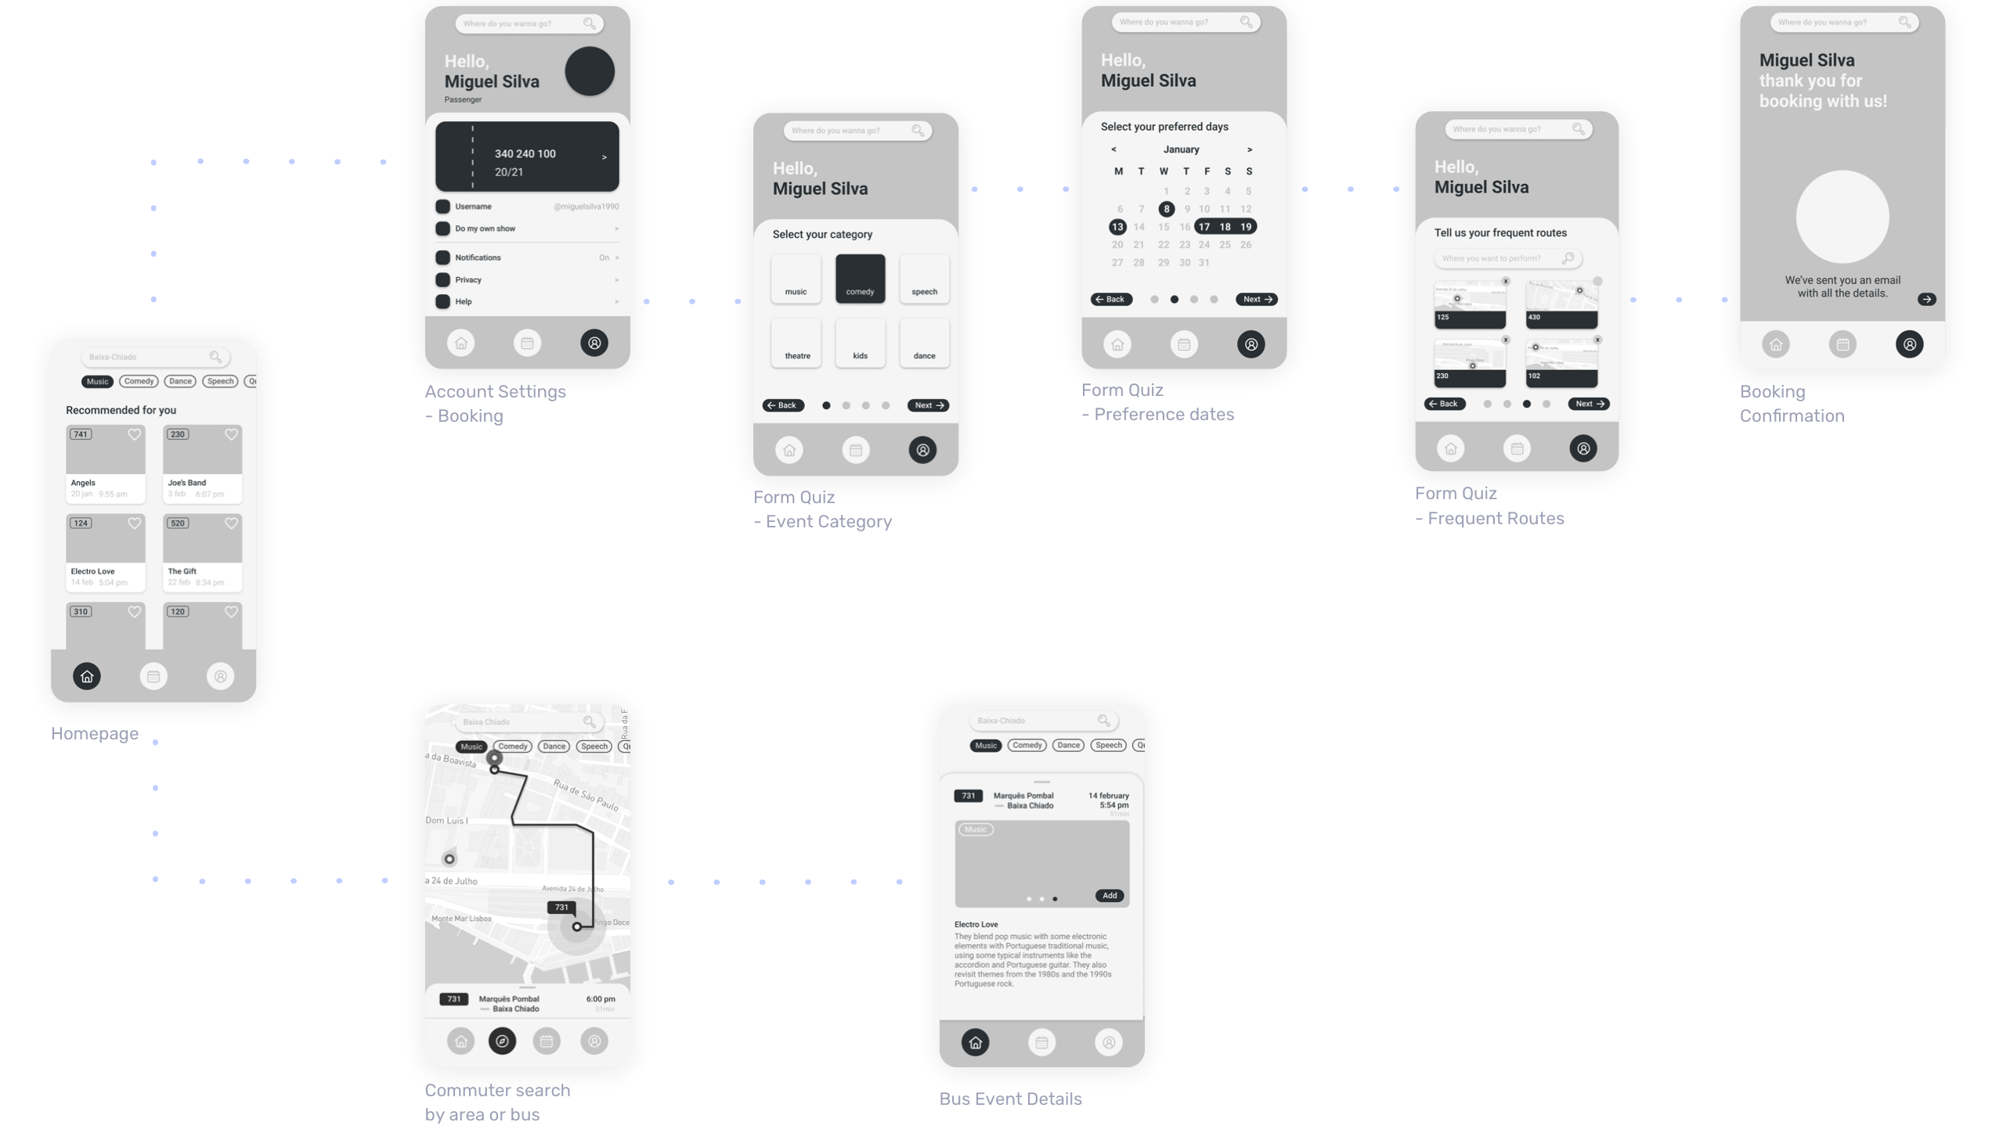The image size is (2003, 1133).
Task: Select Music category filter on Bus Event Details
Action: [x=985, y=745]
